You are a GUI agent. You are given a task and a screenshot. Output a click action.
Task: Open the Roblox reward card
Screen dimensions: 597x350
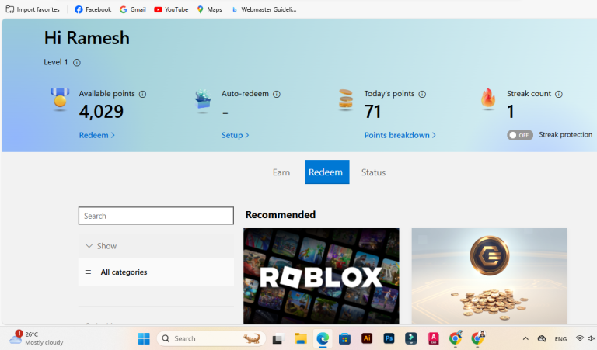(321, 276)
